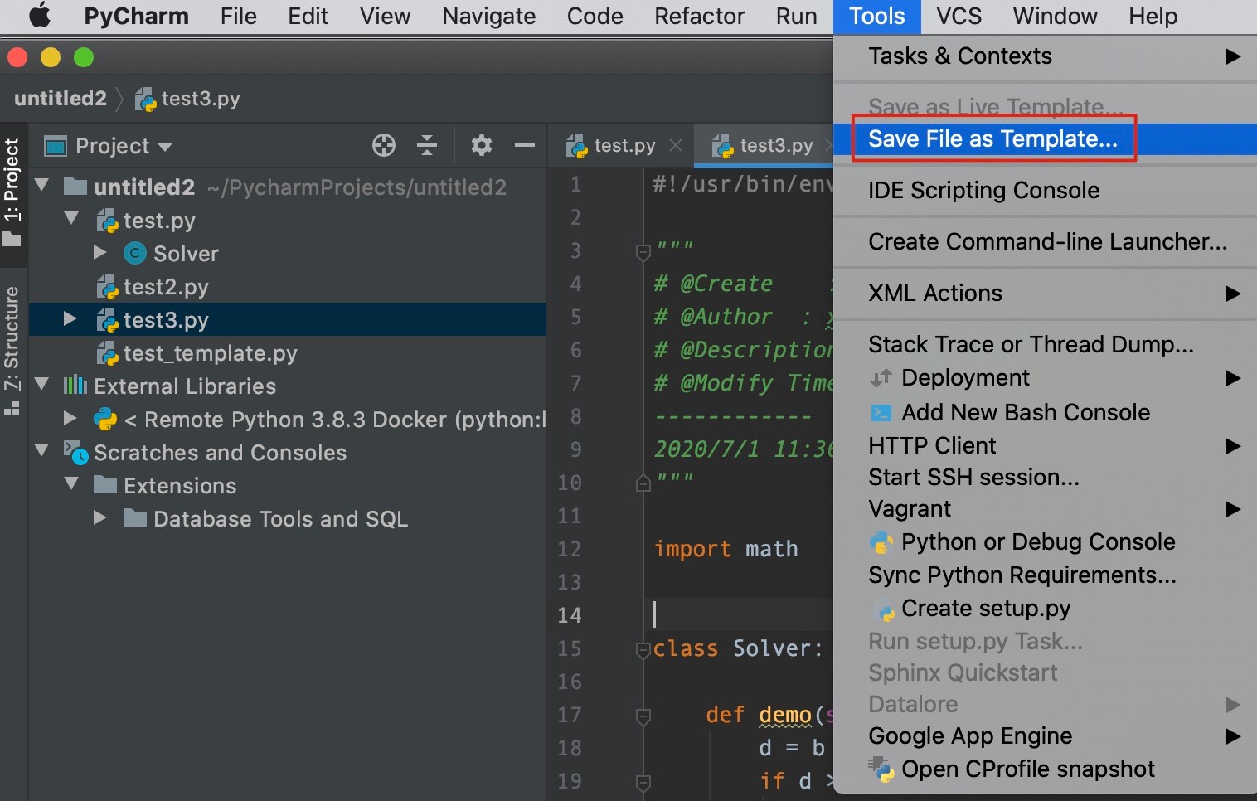Click the Collapse All icon in Project panel
This screenshot has width=1257, height=801.
(x=427, y=146)
